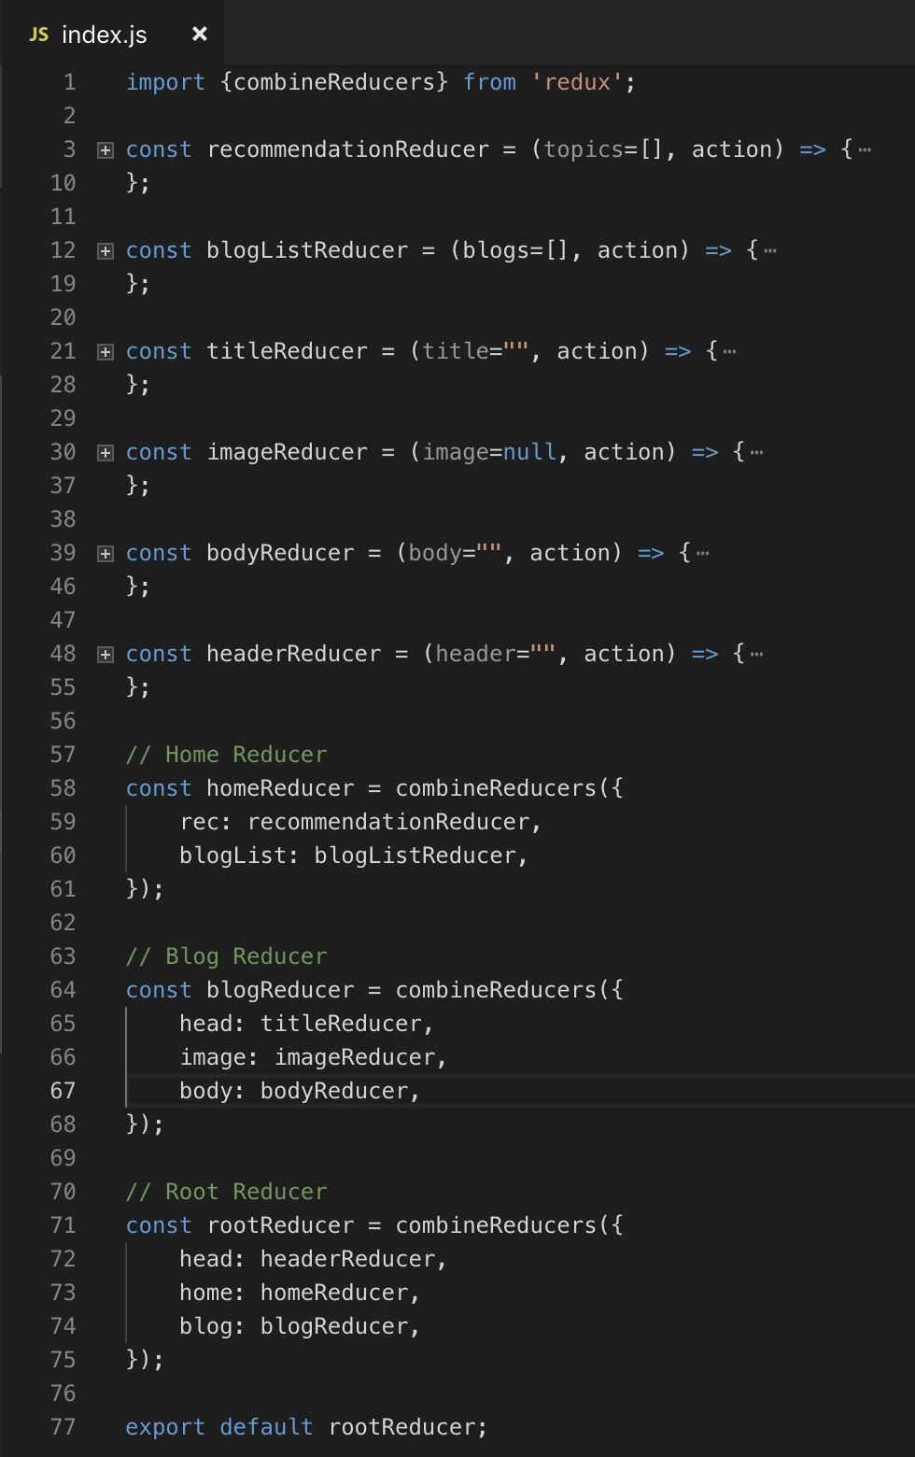Click the collapsed-code ellipsis on blogListReducer line
This screenshot has height=1457, width=915.
tap(769, 250)
